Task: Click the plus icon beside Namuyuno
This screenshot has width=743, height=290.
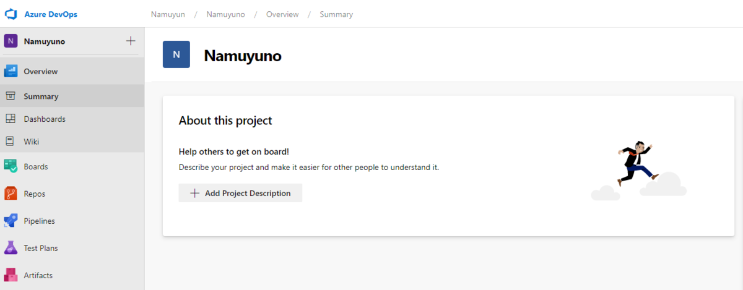Action: [131, 41]
